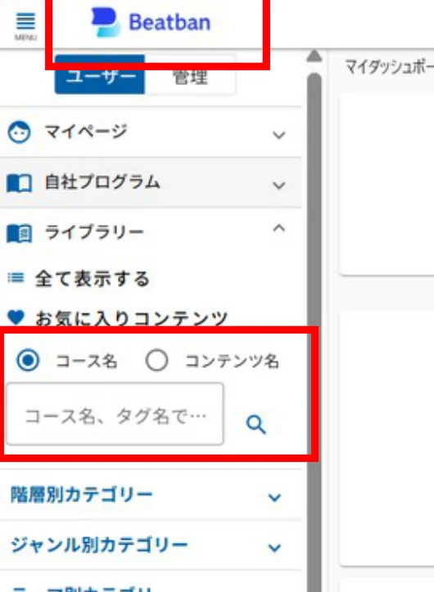This screenshot has width=434, height=592.
Task: Open the hamburger MENU icon
Action: (x=25, y=25)
